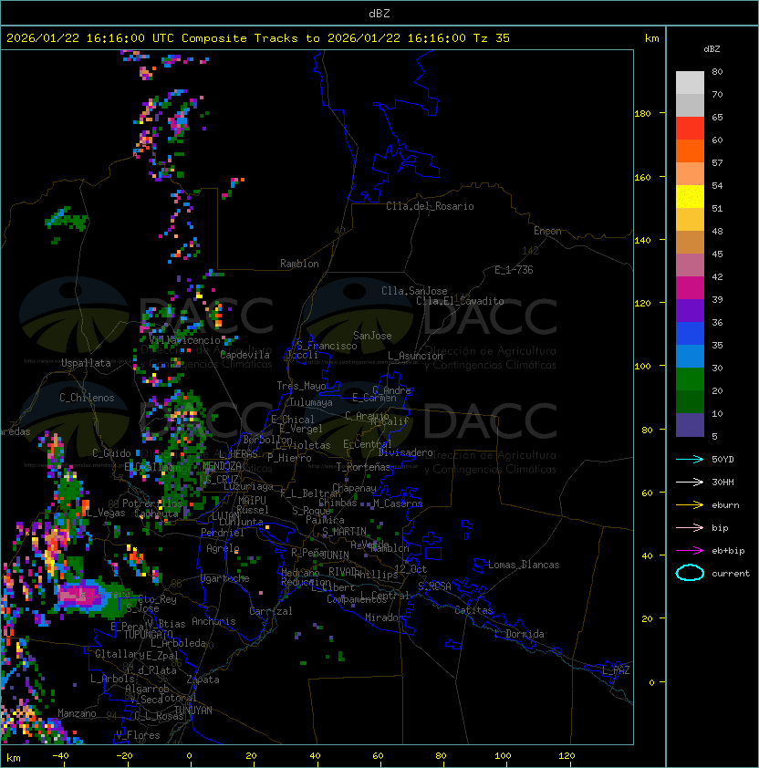759x768 pixels.
Task: Click the 'Catitas' map label
Action: [x=473, y=610]
